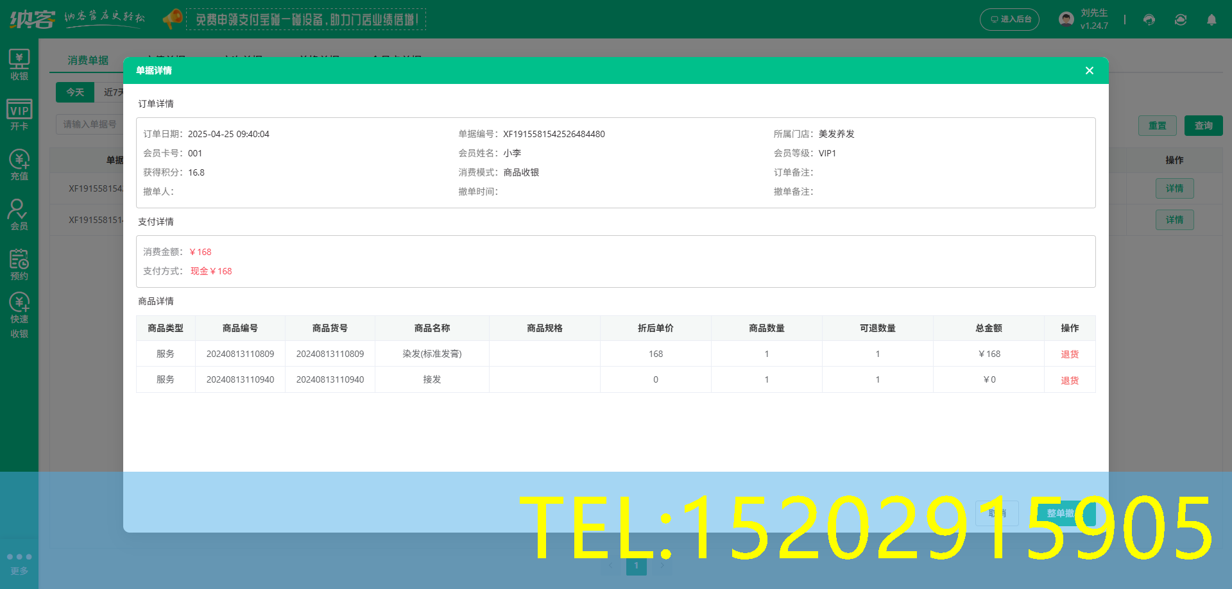The image size is (1232, 589).
Task: Open 详情 for the second order row
Action: 1175,220
